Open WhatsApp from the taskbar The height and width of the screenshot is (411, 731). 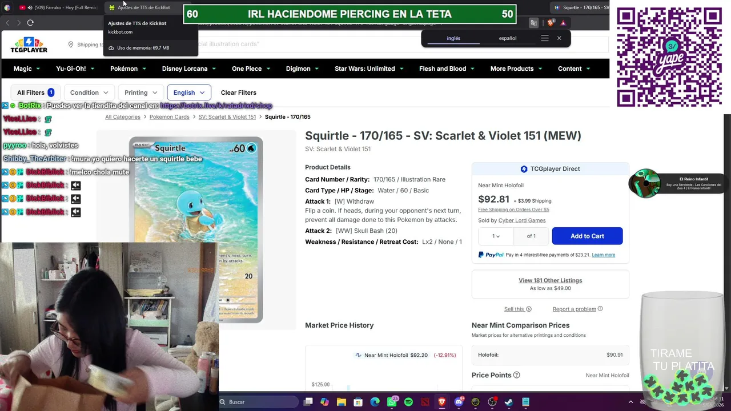click(x=392, y=402)
